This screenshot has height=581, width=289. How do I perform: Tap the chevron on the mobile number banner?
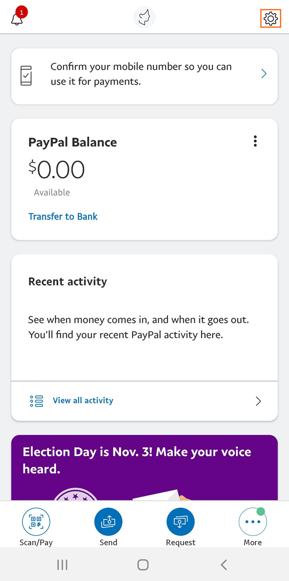click(x=263, y=73)
